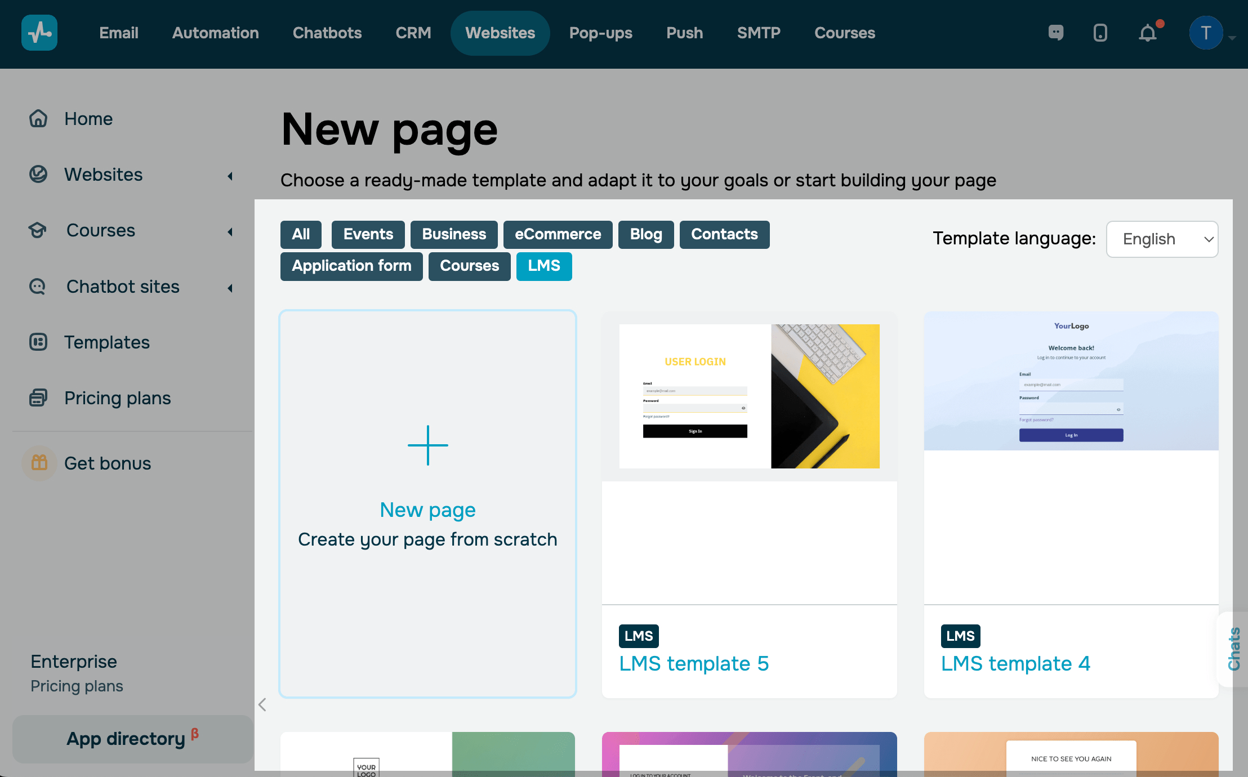Go to the CRM tab
This screenshot has height=777, width=1248.
pyautogui.click(x=413, y=33)
